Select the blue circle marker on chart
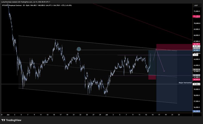The height and width of the screenshot is (124, 203). (79, 49)
